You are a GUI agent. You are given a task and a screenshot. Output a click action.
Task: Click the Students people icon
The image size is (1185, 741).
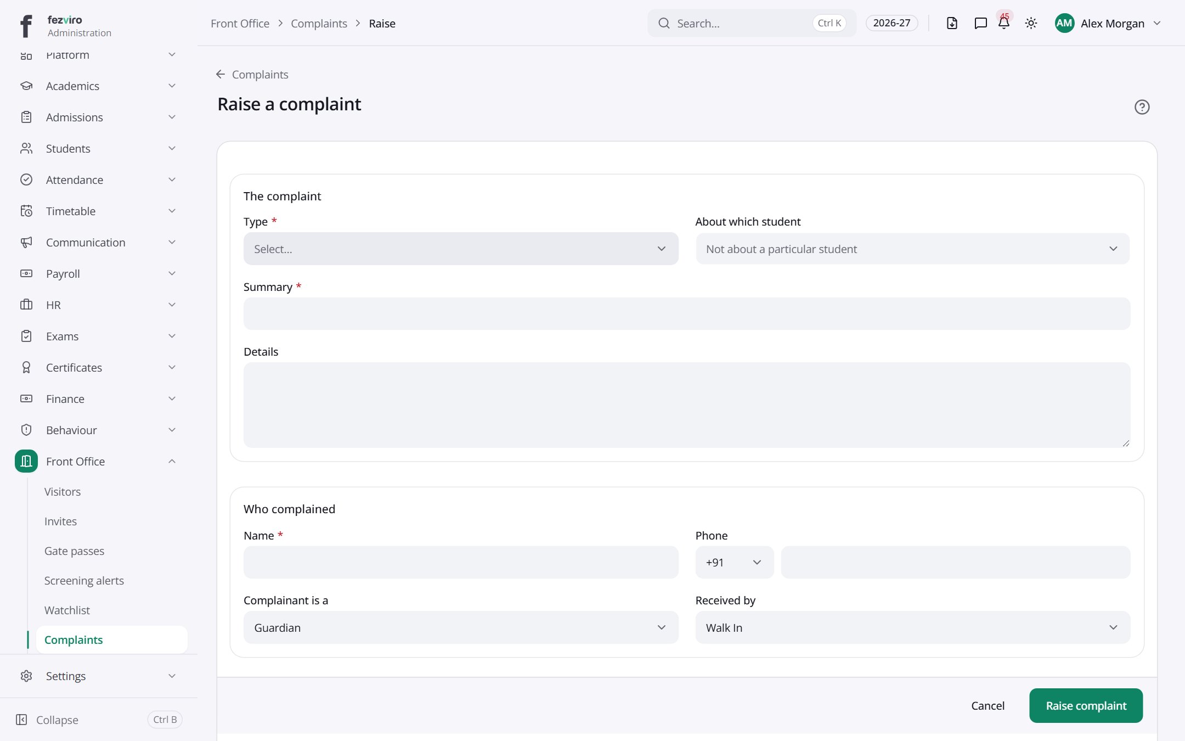(26, 149)
